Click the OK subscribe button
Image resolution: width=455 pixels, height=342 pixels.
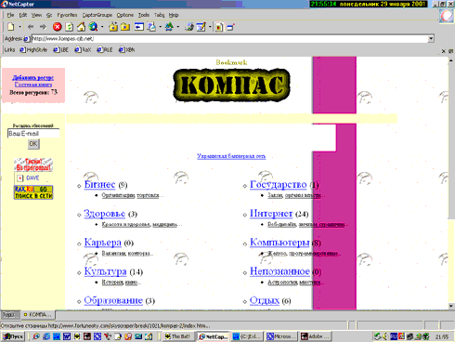point(33,144)
